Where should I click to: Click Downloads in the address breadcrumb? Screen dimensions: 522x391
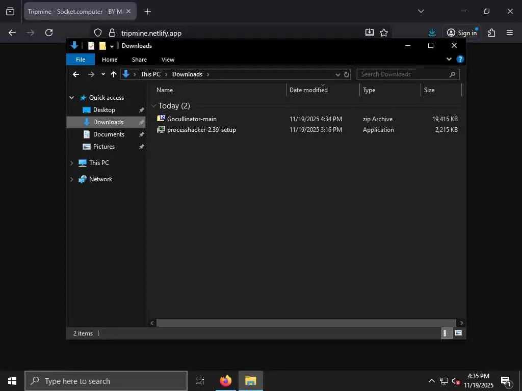(x=187, y=74)
